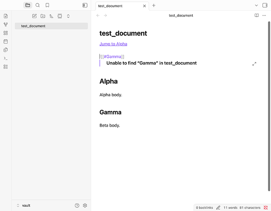The image size is (271, 211).
Task: Open quick switcher ribbon icon
Action: click(6, 16)
